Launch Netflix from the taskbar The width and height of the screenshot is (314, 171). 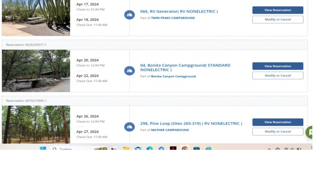click(173, 149)
